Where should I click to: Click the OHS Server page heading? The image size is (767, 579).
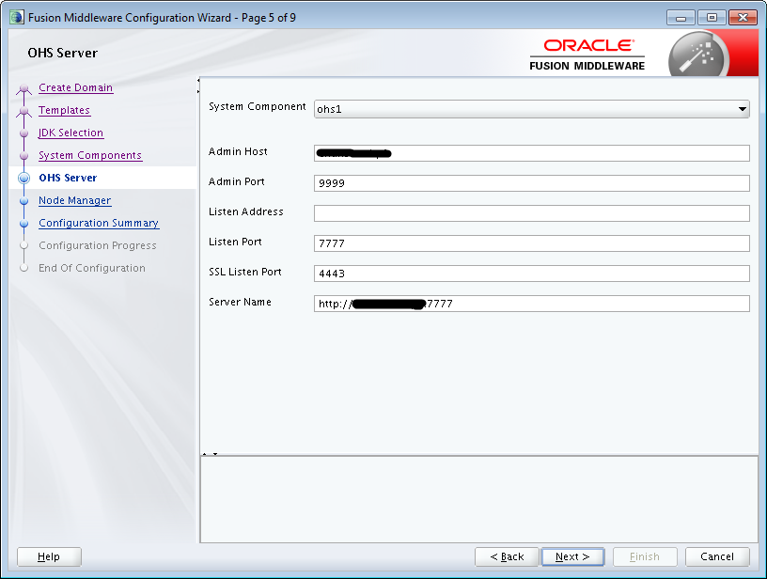(63, 53)
